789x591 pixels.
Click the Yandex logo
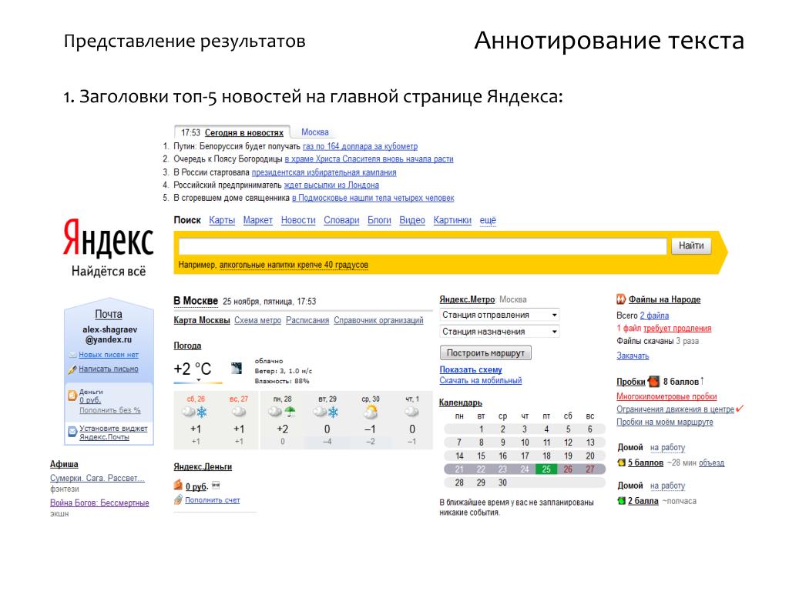coord(108,237)
